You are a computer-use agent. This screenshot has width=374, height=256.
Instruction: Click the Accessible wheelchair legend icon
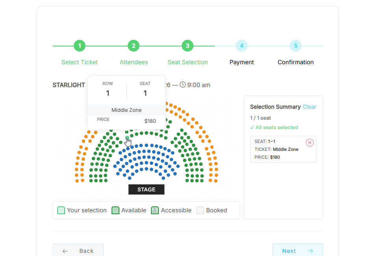point(155,210)
